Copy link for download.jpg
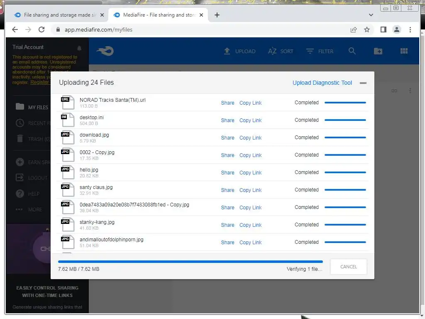Viewport: 425px width, 319px height. [250, 138]
